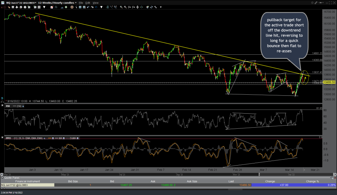Click the Last column header
This screenshot has width=337, height=195.
[231, 181]
